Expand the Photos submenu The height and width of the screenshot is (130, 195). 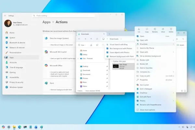point(155,101)
